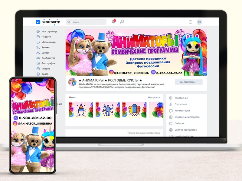Viewport: 242px width, 181px height.
Task: Tap phone number on the phone screen
Action: 35,118
